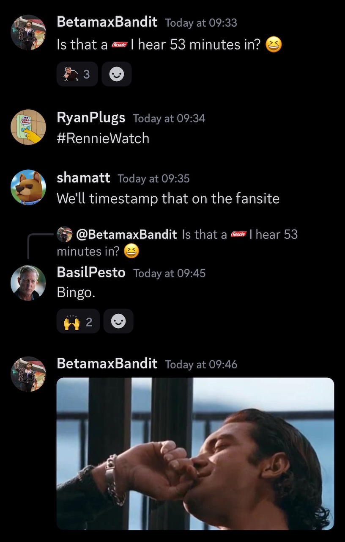Open BasilPesto's profile avatar

coord(28,283)
